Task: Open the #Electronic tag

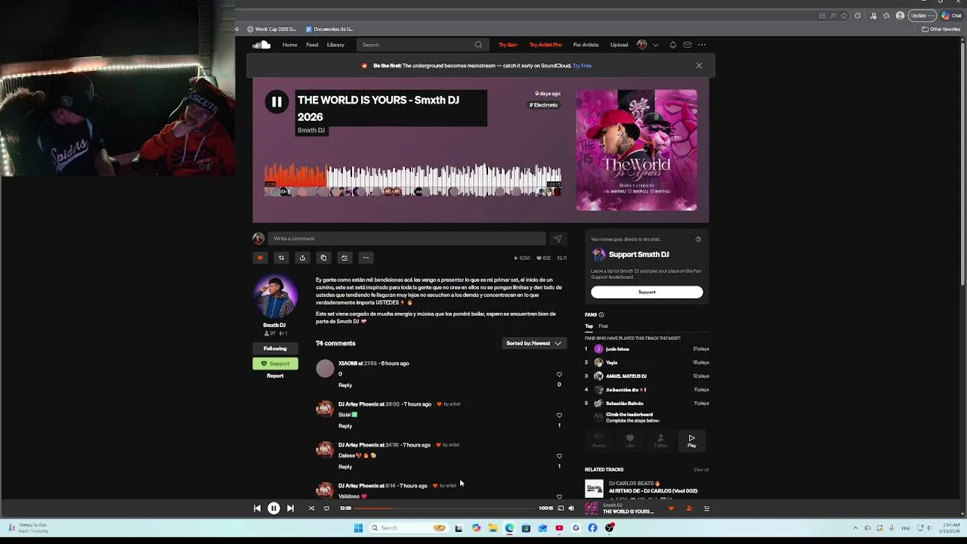Action: coord(544,105)
